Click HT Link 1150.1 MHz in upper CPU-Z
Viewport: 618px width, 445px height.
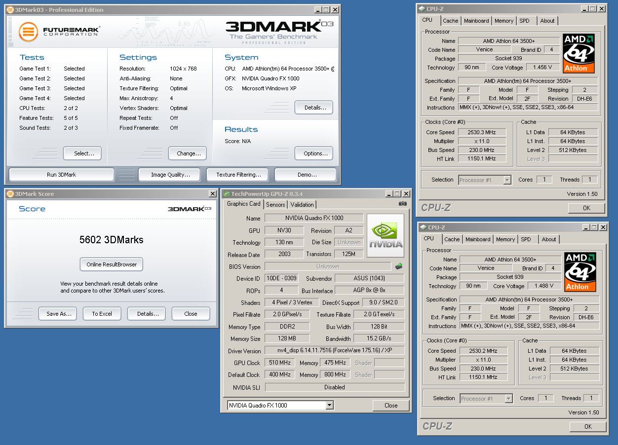tap(482, 159)
